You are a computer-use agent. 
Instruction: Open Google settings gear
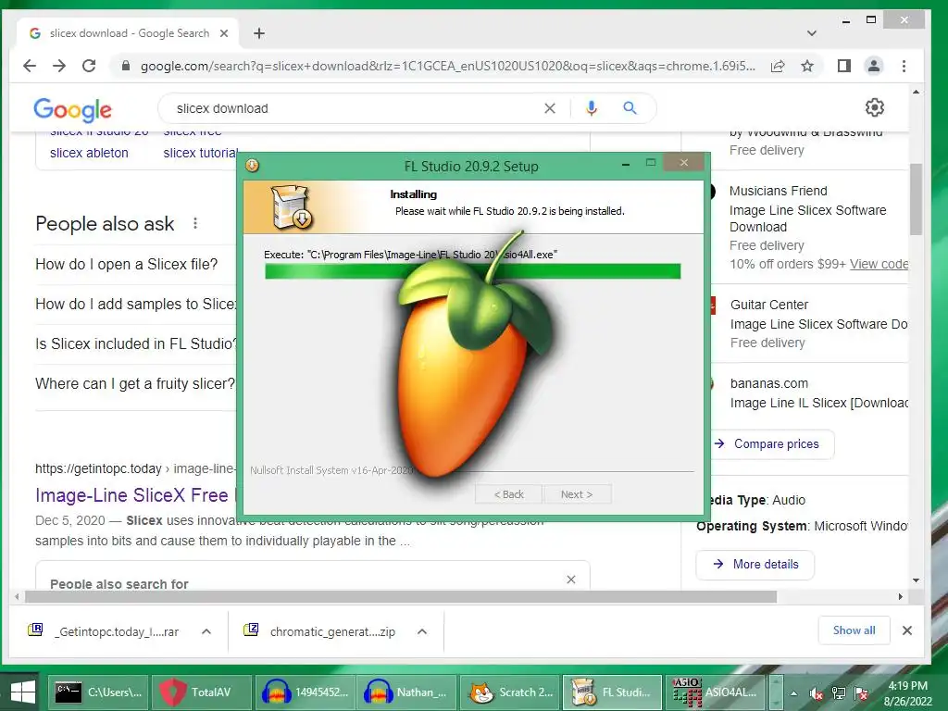click(874, 107)
